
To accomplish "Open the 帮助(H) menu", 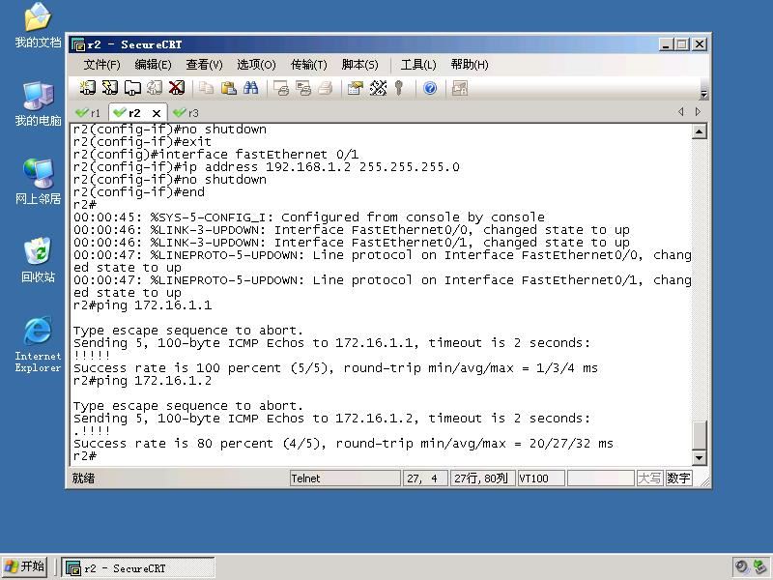I will (x=470, y=65).
